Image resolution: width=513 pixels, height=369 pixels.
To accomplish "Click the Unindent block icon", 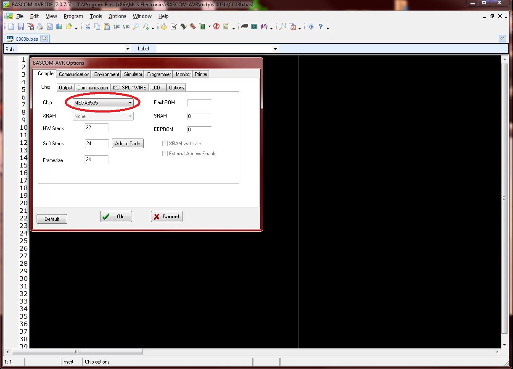I will pos(126,27).
